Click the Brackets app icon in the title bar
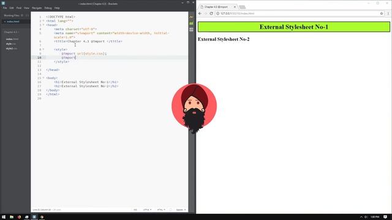This screenshot has height=220, width=392. click(3, 3)
